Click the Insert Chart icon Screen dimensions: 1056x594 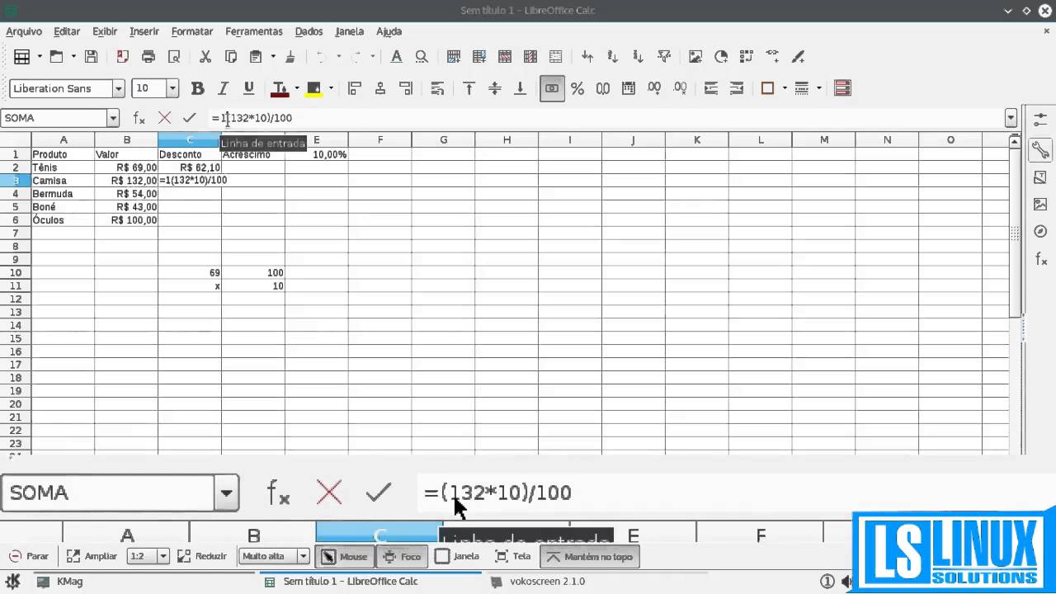click(x=721, y=57)
